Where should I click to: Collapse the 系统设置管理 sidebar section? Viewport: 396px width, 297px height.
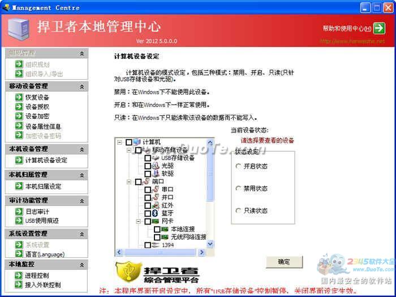pos(82,234)
